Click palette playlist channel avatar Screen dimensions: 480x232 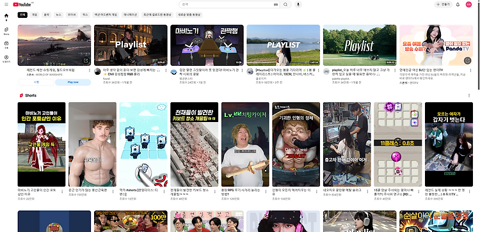coord(326,72)
